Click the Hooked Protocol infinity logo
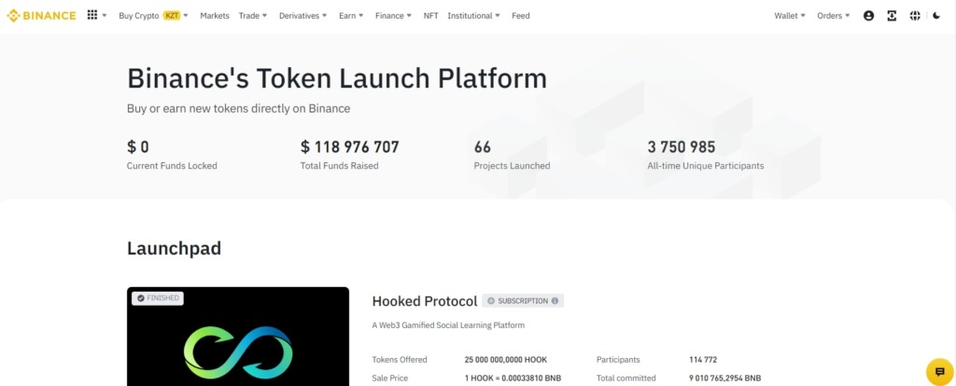Viewport: 956px width, 386px height. tap(238, 352)
